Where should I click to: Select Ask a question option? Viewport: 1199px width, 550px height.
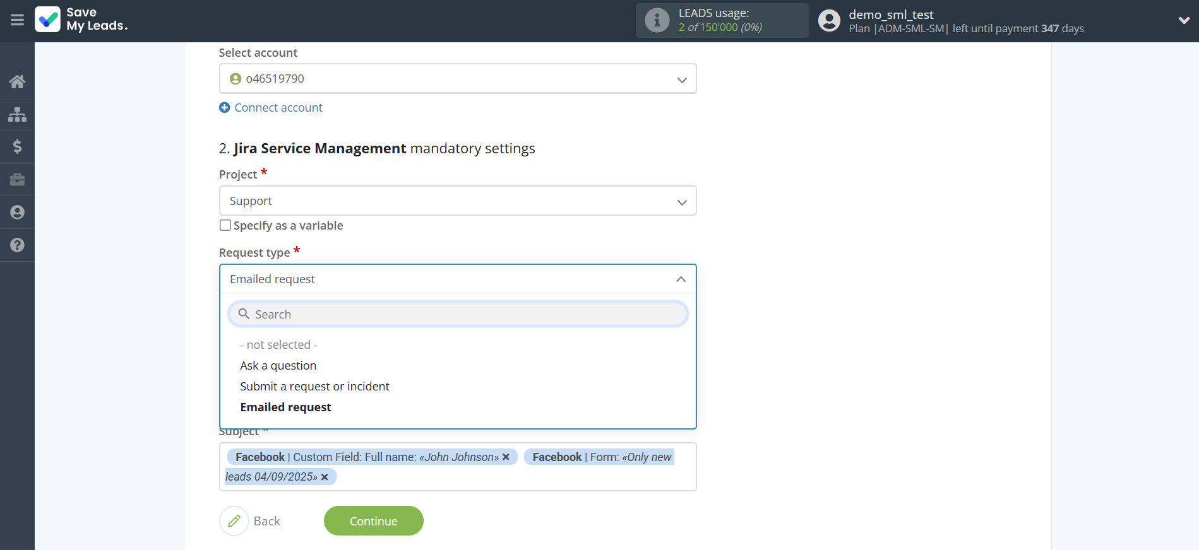coord(278,366)
